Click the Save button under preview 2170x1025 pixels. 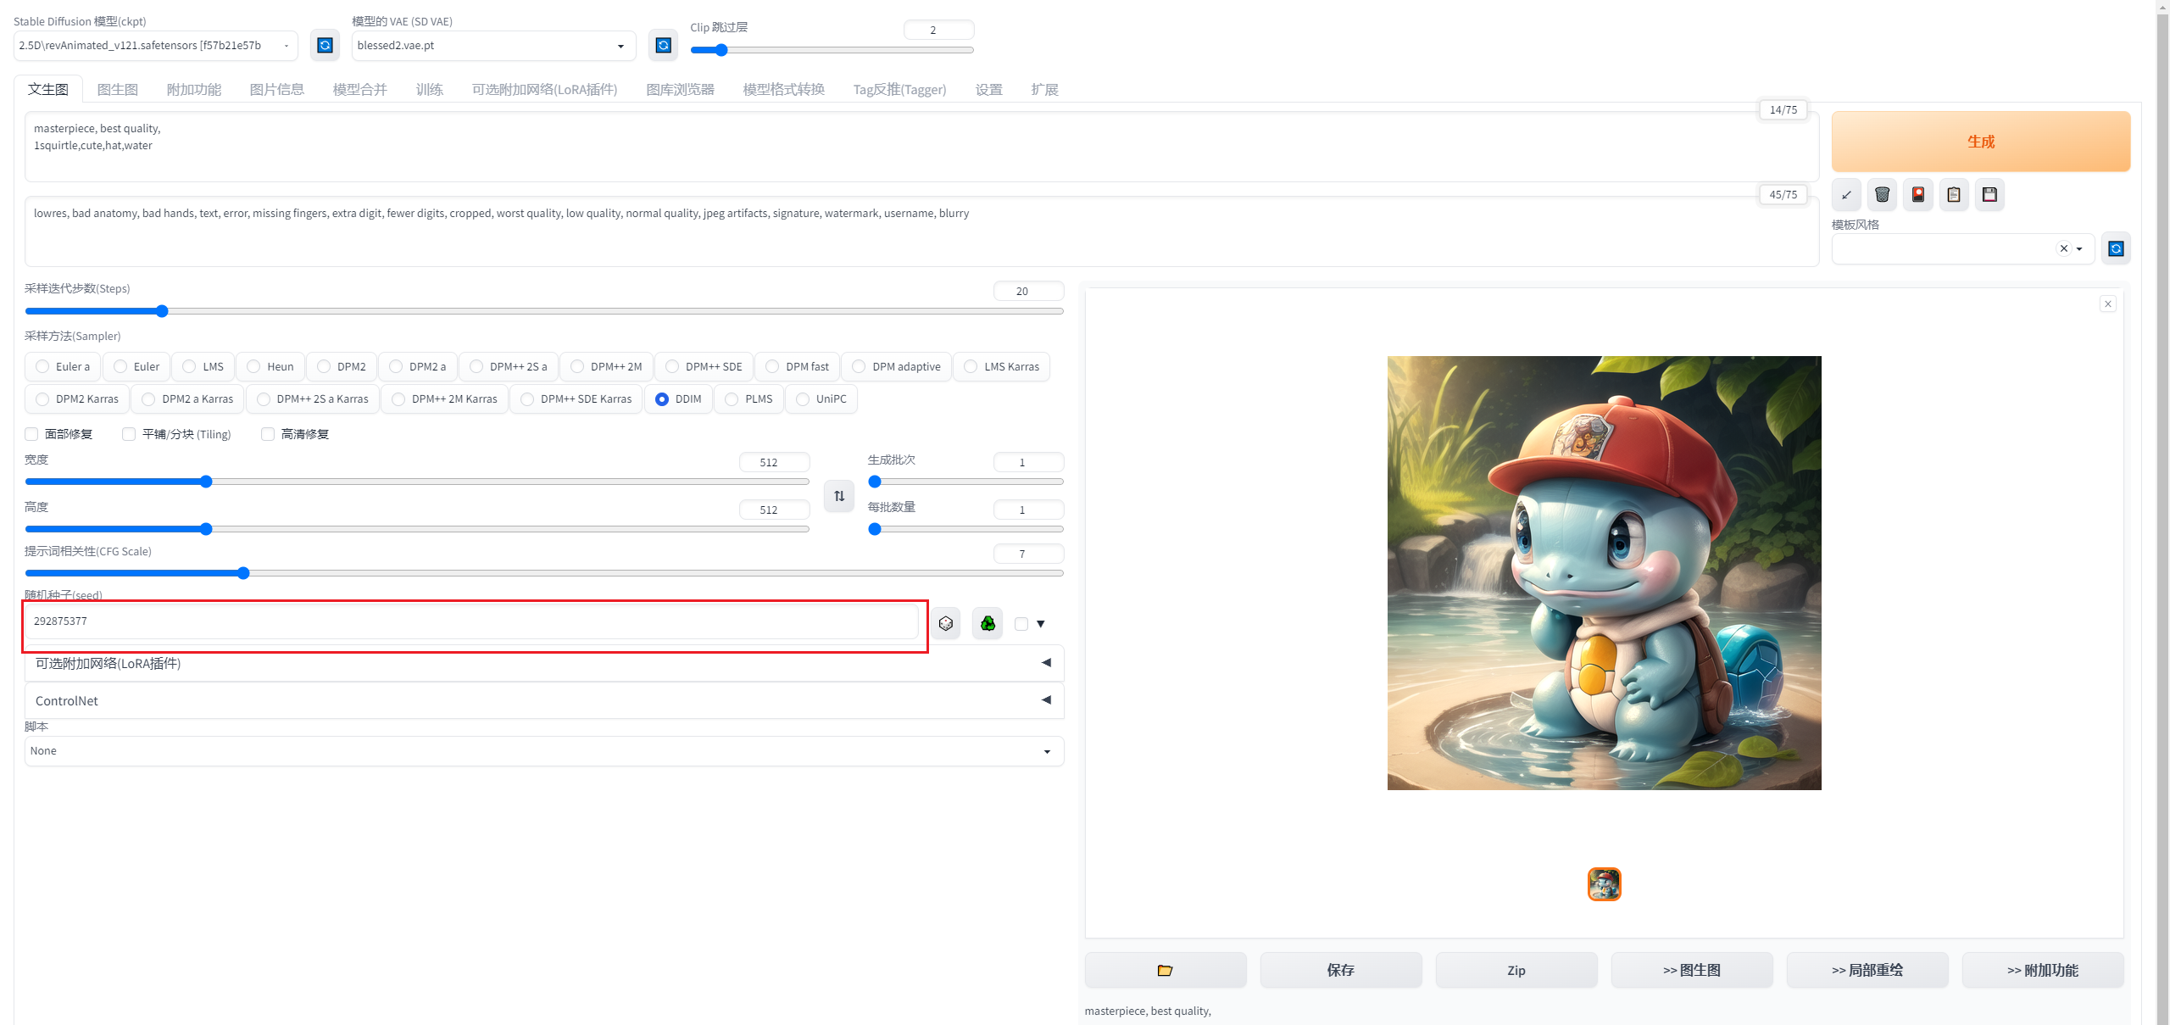(1341, 970)
